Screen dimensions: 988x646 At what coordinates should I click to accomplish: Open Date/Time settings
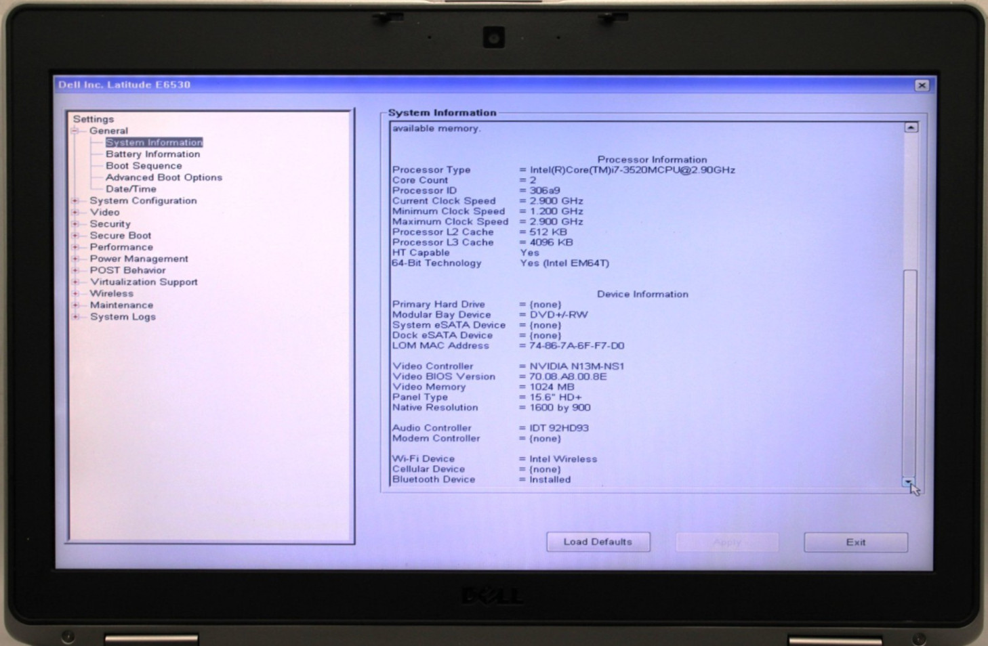pos(131,189)
